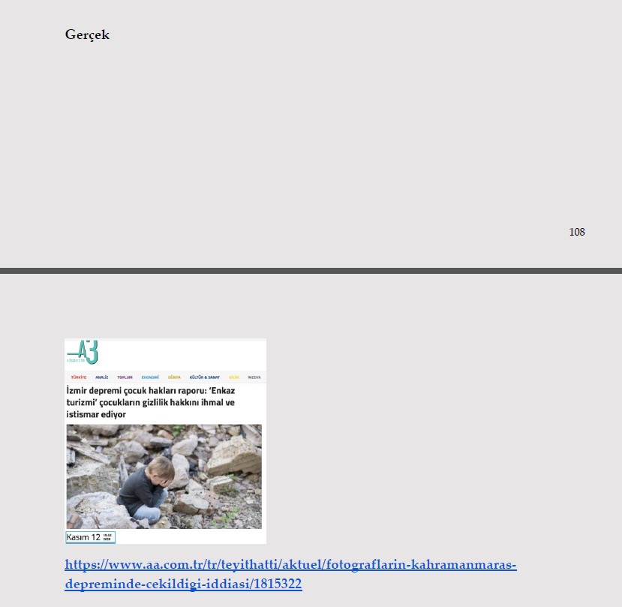Image resolution: width=622 pixels, height=607 pixels.
Task: Open the ANALİZ section in navigation
Action: [x=102, y=377]
